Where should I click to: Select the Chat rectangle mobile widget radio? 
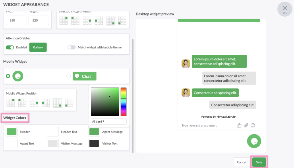[68, 76]
